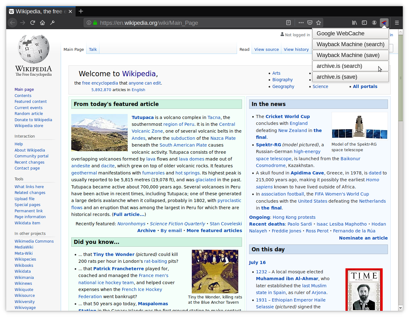Open the TIME magazine cover image
409x317 pixels.
point(364,290)
